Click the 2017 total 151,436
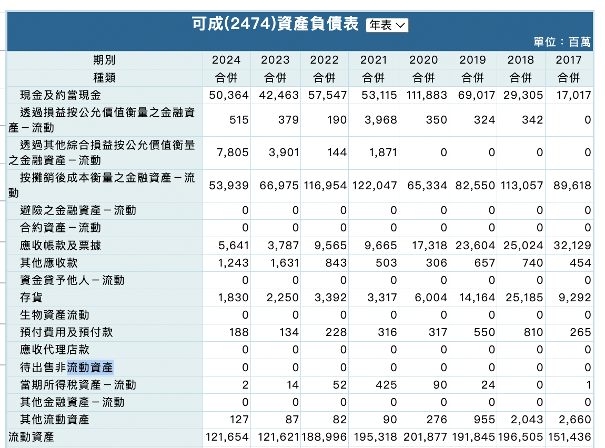This screenshot has width=605, height=448. coord(570,437)
